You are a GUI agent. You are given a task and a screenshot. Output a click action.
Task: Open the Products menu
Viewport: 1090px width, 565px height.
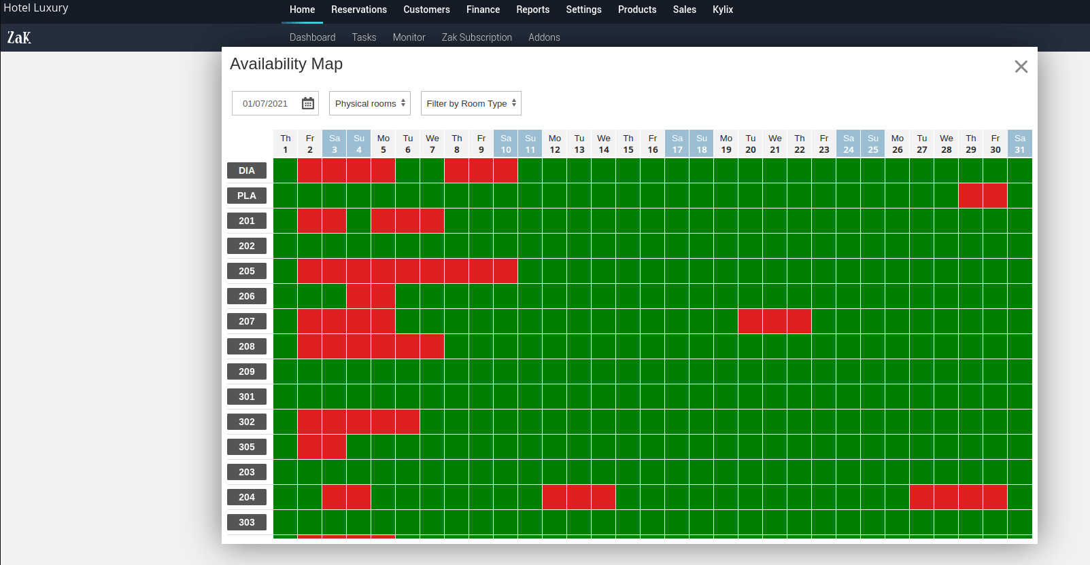point(637,10)
